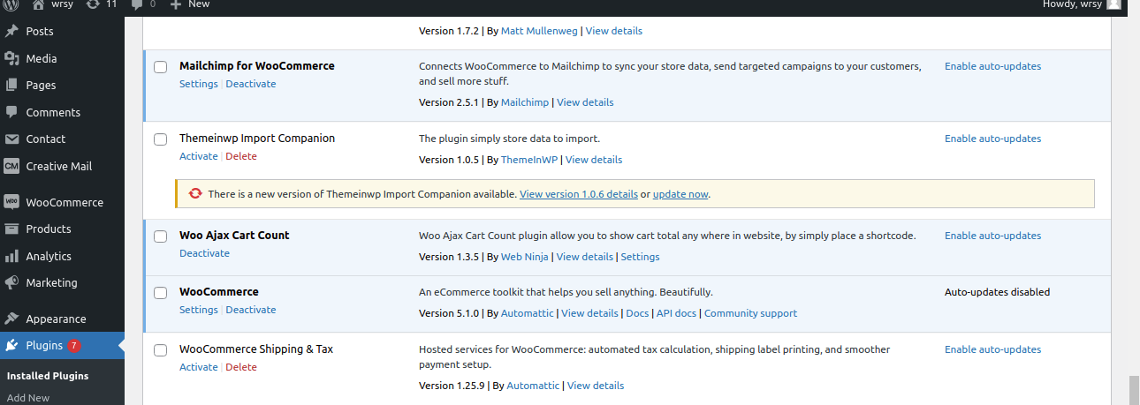Open the Matt Mullenweg author link
This screenshot has width=1140, height=405.
coord(539,31)
